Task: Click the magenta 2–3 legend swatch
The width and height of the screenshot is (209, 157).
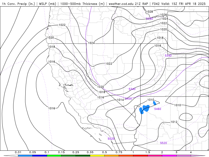Action: click(x=169, y=156)
